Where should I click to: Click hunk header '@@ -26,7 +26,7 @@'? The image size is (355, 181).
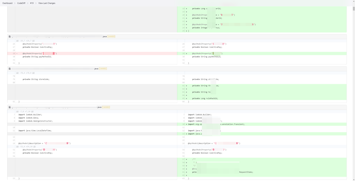[25, 41]
